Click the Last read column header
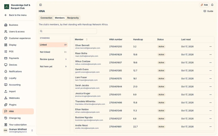The image size is (218, 136). click(x=186, y=39)
